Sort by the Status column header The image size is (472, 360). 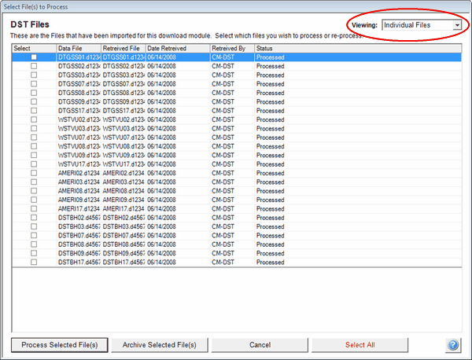point(358,49)
